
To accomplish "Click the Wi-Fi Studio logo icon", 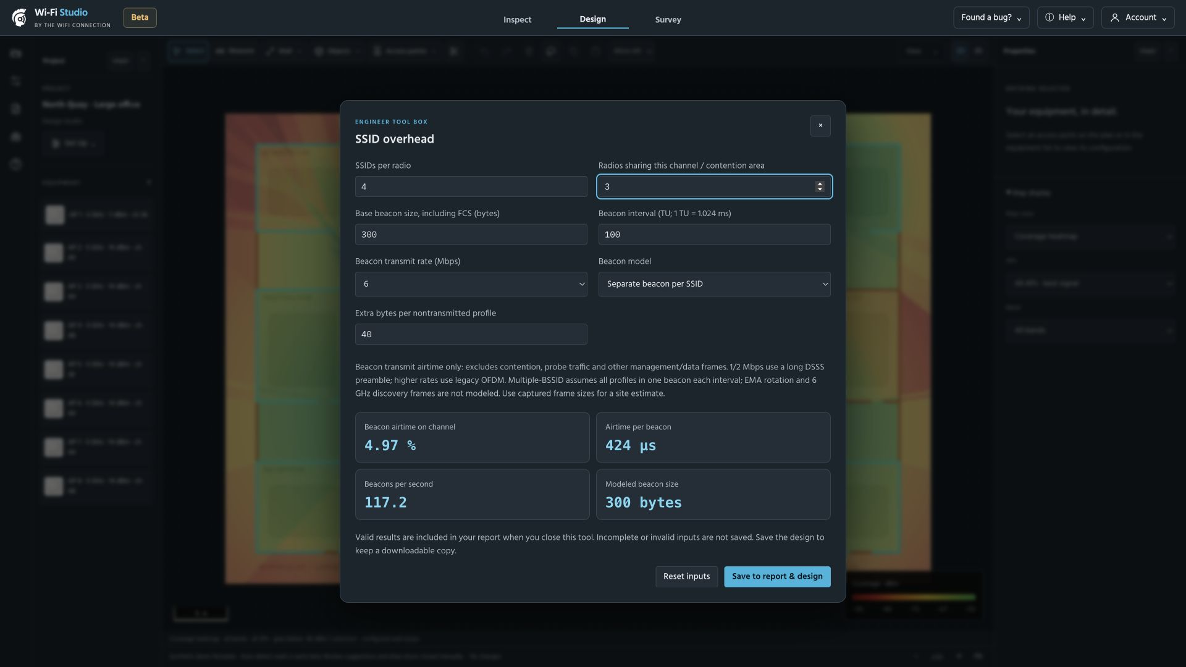I will tap(19, 18).
